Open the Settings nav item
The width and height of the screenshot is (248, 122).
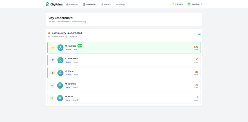point(121,4)
